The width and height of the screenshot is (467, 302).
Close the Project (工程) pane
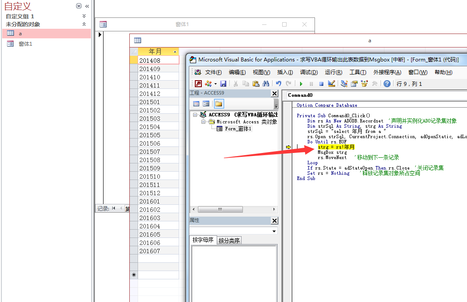point(275,93)
